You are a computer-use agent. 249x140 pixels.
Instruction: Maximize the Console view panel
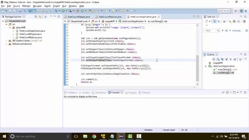click(245, 93)
